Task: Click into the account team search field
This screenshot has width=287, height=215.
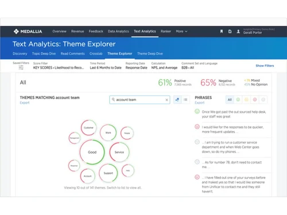Action: (139, 100)
